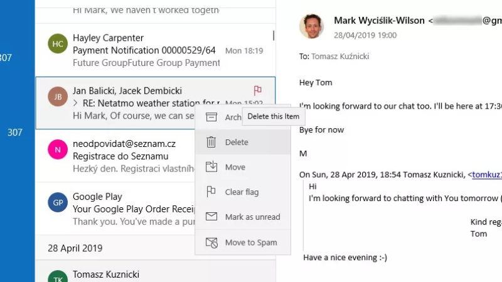Select Mark as unread menu entry
Image resolution: width=502 pixels, height=282 pixels.
point(252,217)
